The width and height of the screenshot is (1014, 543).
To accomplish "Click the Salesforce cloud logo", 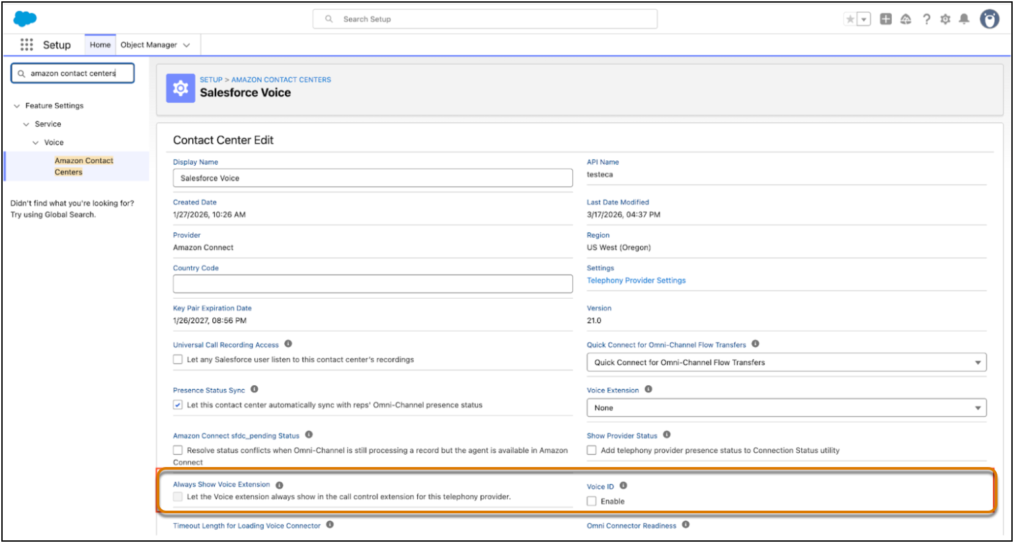I will 25,18.
